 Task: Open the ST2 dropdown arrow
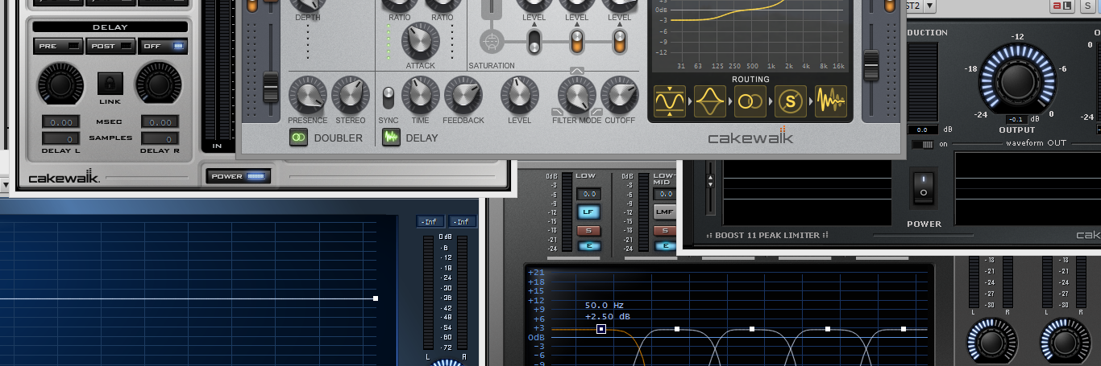point(929,6)
